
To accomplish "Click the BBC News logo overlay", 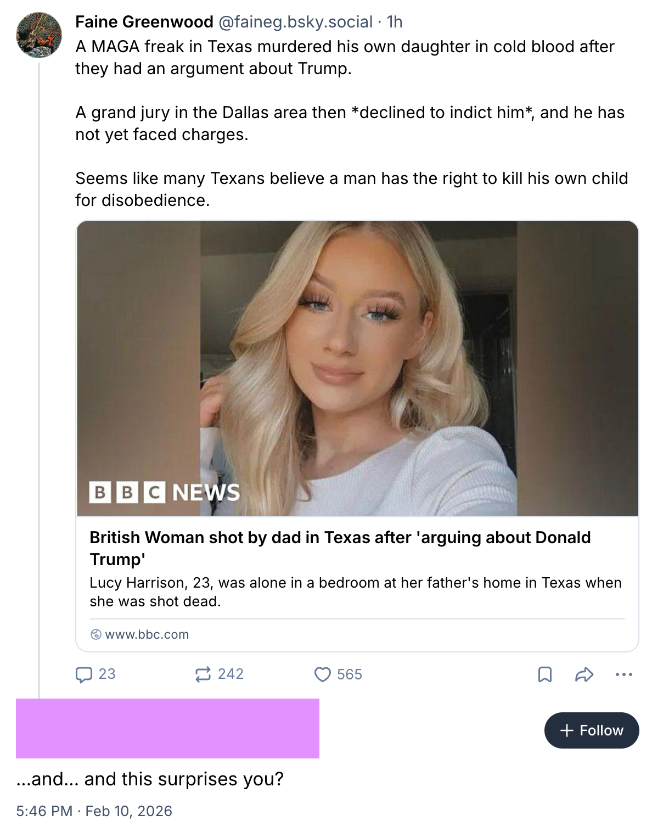I will coord(165,492).
